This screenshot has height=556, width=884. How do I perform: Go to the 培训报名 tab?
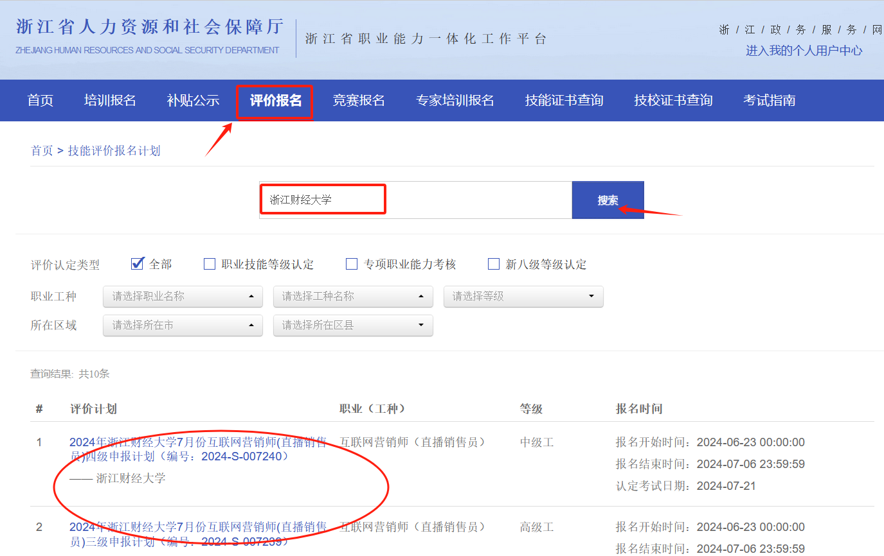[110, 101]
